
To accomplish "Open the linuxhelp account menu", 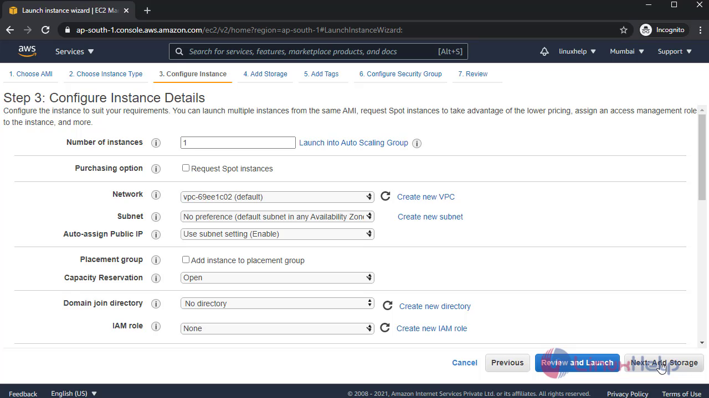I will tap(577, 51).
